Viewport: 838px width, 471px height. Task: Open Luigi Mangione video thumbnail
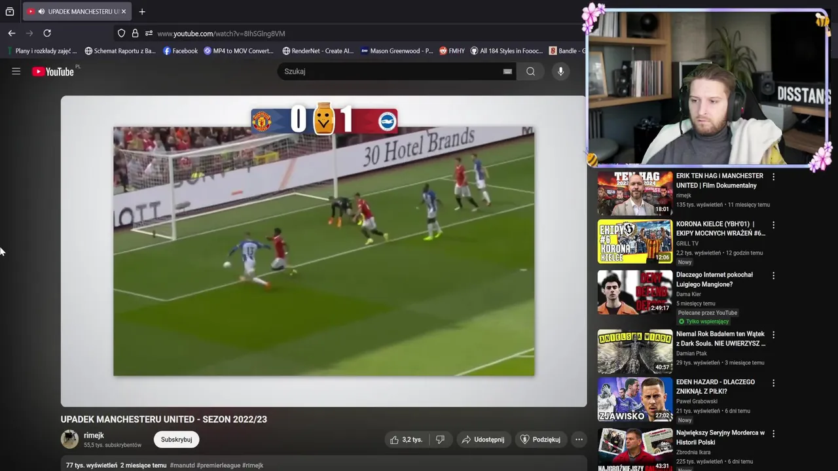tap(635, 292)
